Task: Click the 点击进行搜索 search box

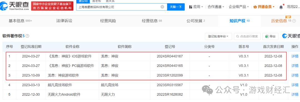Action: coord(247,36)
